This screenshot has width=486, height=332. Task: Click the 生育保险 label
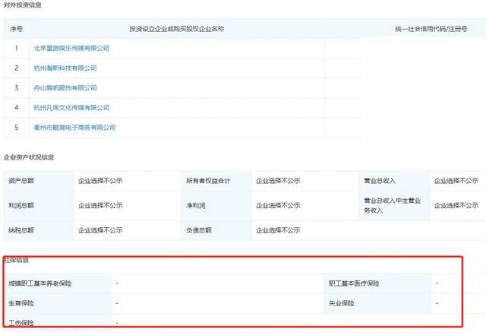(21, 303)
